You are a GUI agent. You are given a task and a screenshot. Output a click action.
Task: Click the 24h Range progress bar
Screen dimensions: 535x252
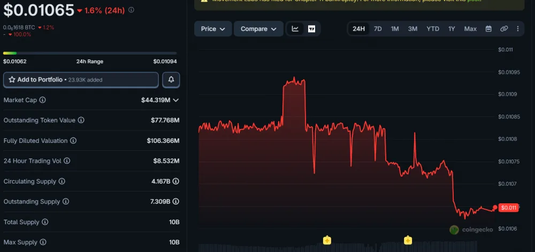(x=90, y=53)
